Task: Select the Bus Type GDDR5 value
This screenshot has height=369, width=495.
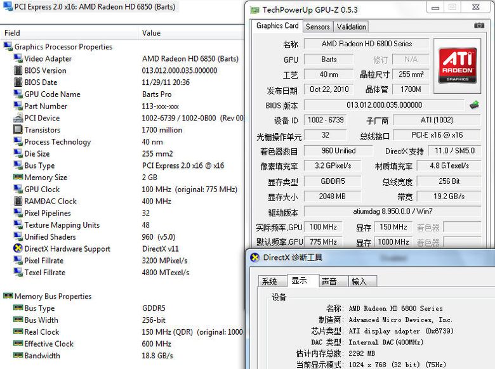Action: (154, 308)
